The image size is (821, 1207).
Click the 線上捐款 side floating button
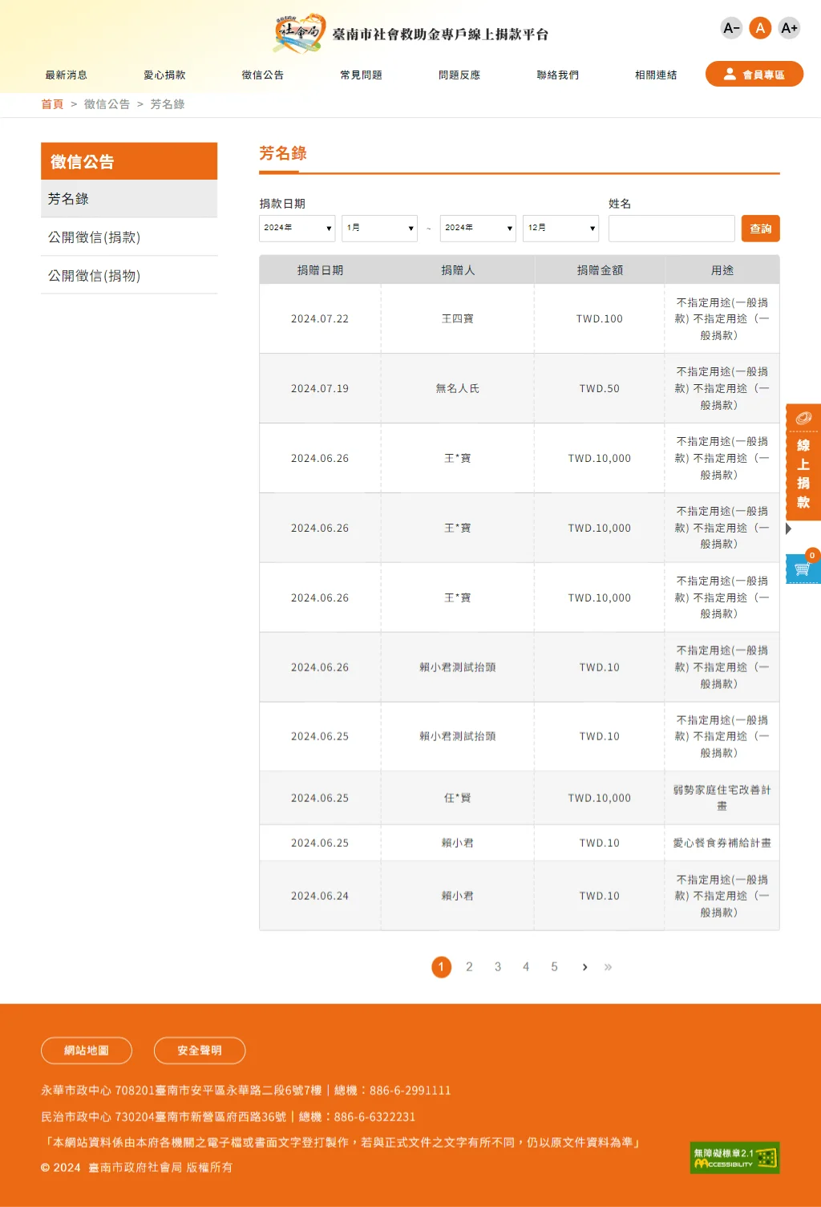click(x=803, y=463)
